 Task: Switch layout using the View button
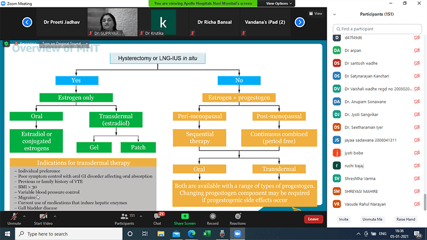point(315,13)
